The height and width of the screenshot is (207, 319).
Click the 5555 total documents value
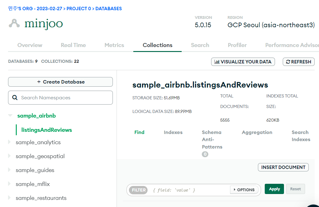[225, 120]
